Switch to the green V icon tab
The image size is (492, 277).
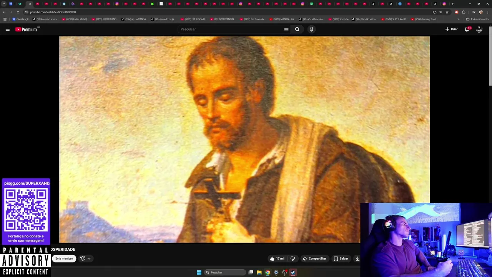[311, 4]
